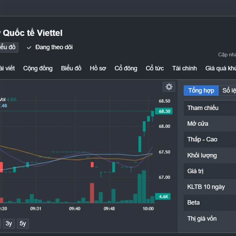Viewport: 236px width, 236px height.
Task: Toggle the Đang theo dõi follow button
Action: tap(50, 47)
